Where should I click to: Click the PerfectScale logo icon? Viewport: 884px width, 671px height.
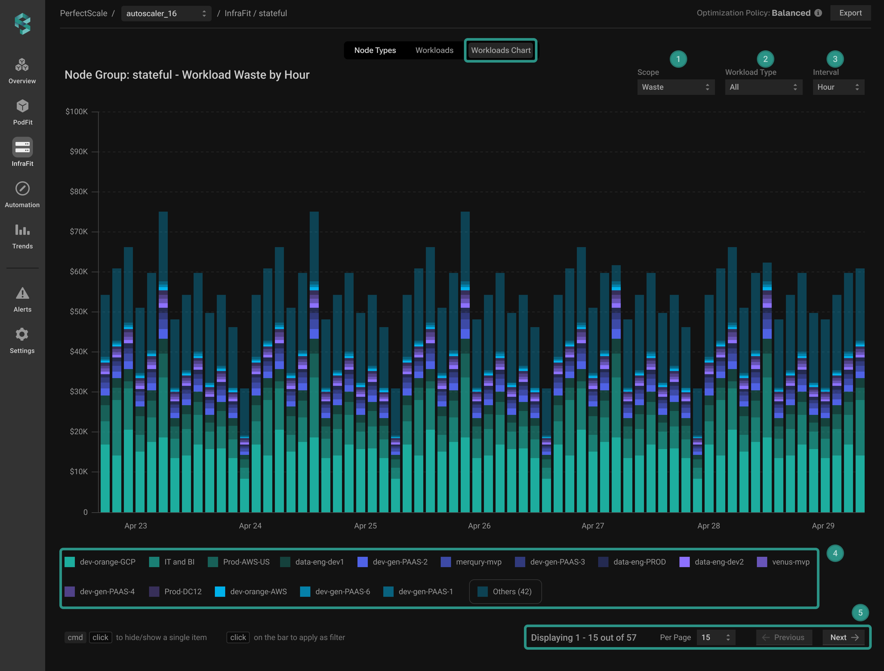tap(22, 24)
